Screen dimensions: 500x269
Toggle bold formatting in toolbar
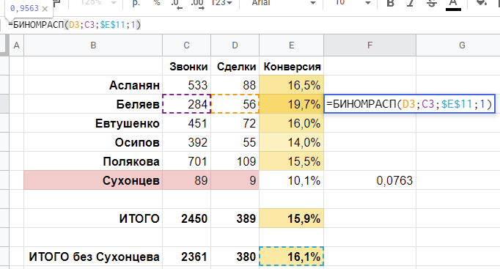click(390, 3)
